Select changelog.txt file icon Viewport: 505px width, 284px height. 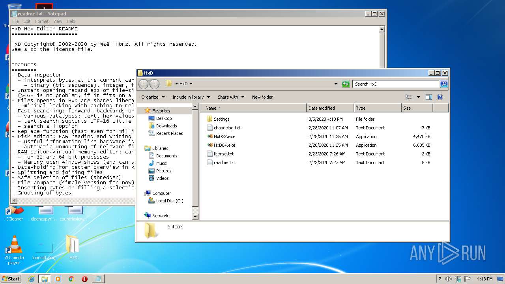click(210, 128)
